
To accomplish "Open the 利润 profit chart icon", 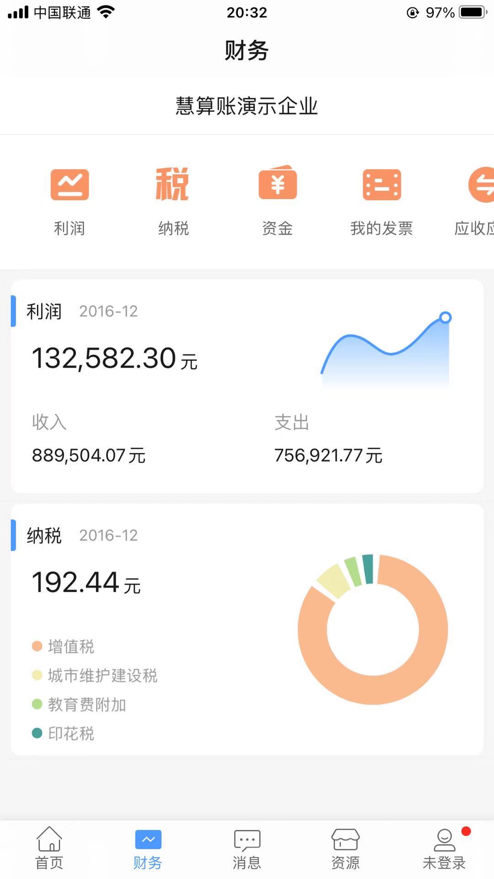I will pos(70,185).
